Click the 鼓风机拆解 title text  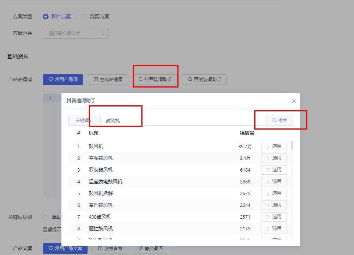101,193
